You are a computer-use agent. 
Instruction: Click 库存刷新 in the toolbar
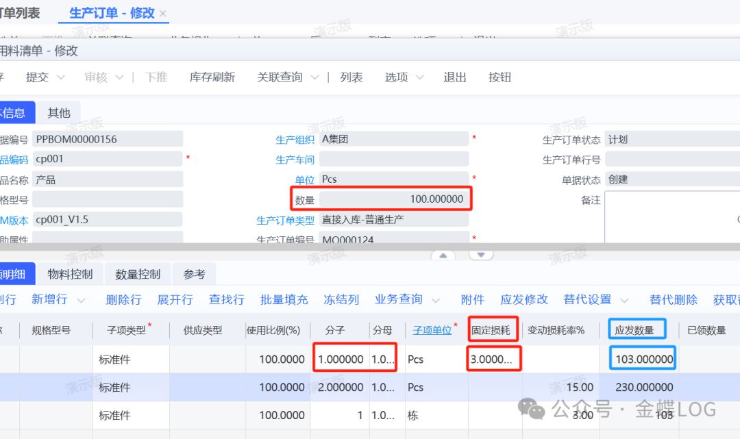click(x=212, y=77)
